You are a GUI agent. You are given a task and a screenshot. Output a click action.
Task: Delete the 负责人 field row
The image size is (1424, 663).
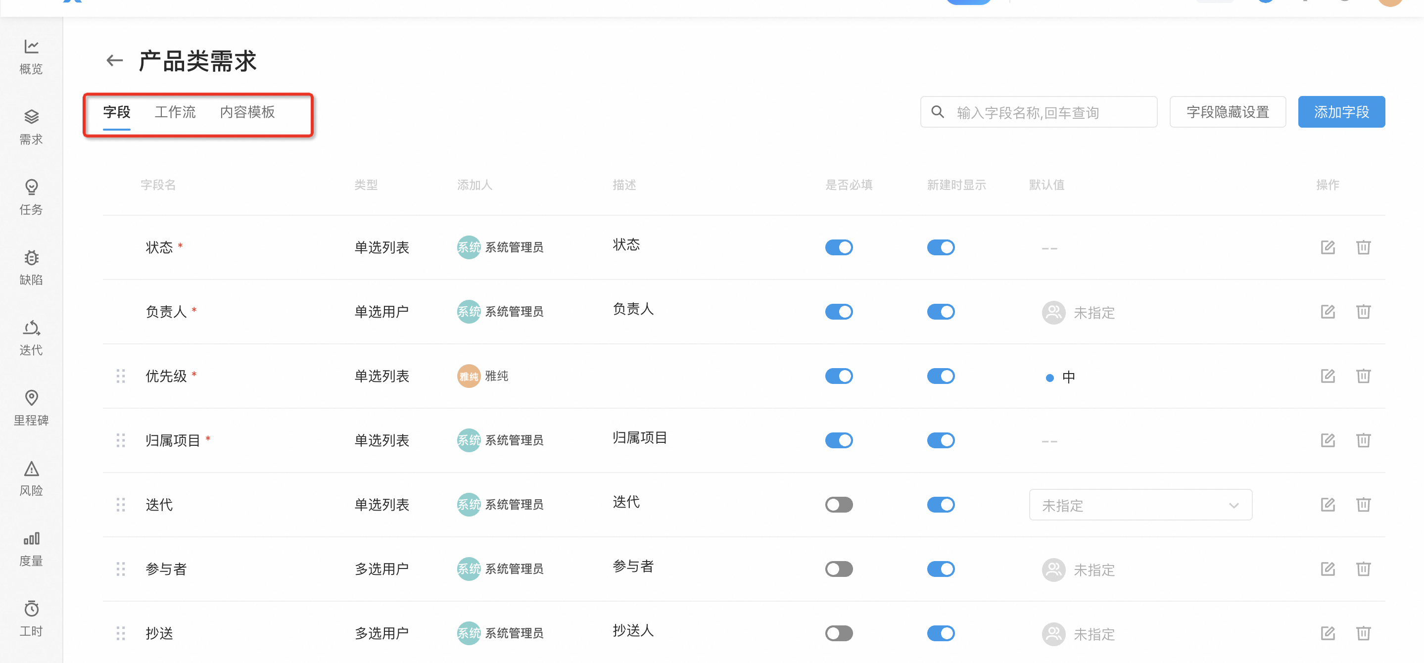coord(1363,311)
